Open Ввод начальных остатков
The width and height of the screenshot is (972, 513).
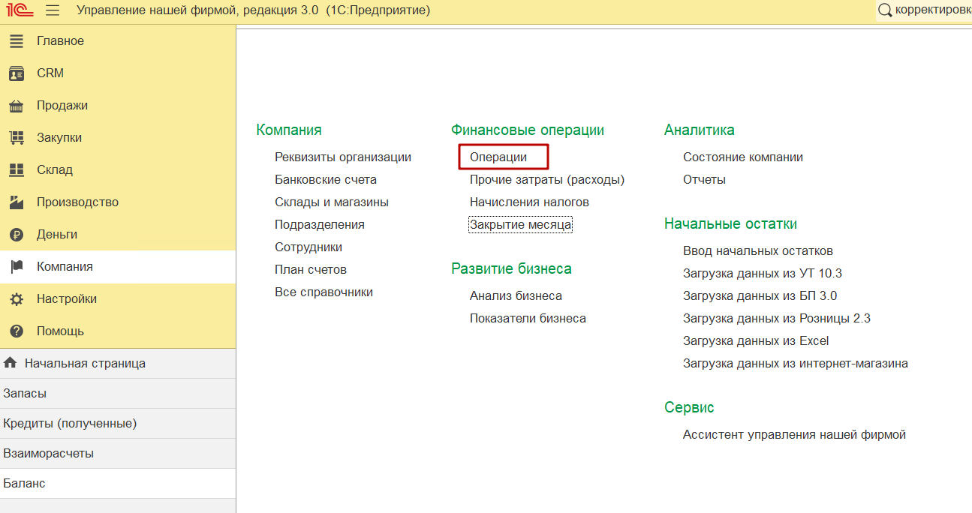pyautogui.click(x=757, y=251)
